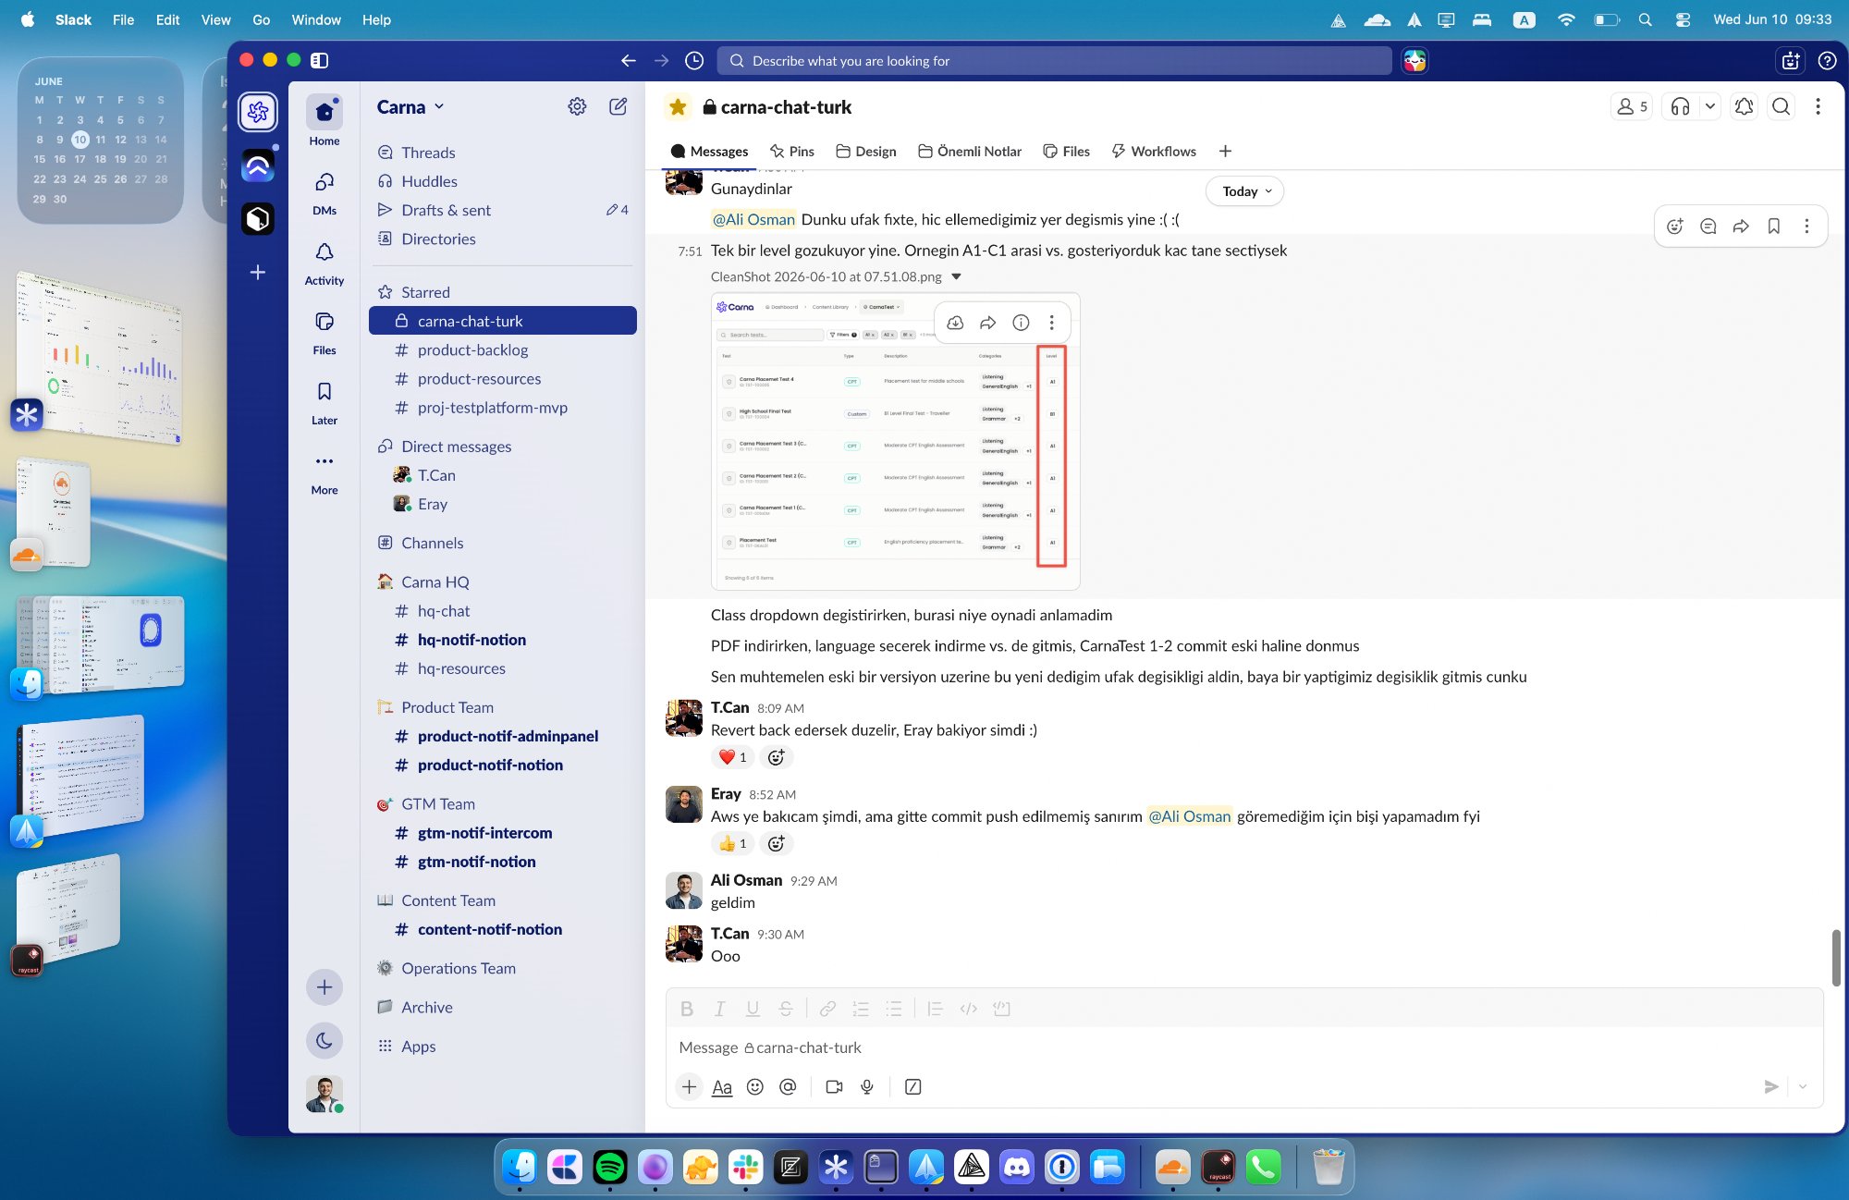Toggle formatting toolbar with Aa icon
The width and height of the screenshot is (1849, 1200).
(x=722, y=1087)
